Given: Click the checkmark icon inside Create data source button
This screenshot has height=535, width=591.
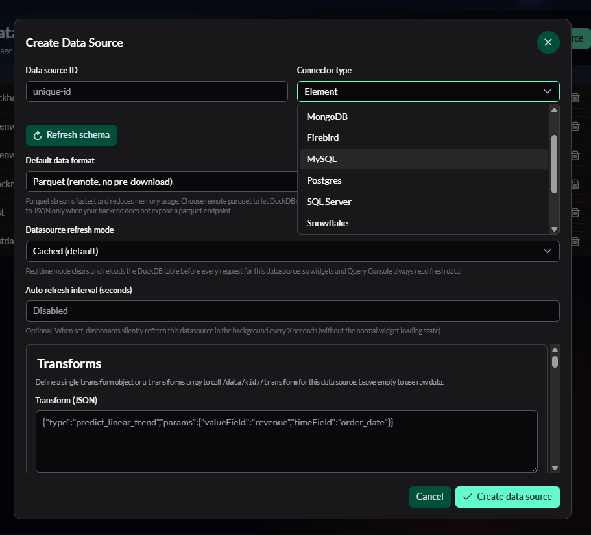Looking at the screenshot, I should (x=468, y=497).
